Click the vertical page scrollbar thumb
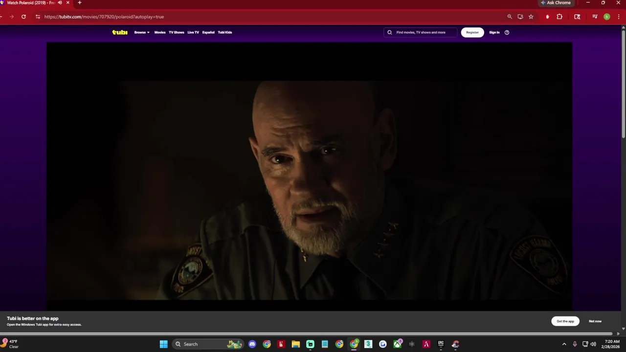The width and height of the screenshot is (626, 352). coord(623,83)
